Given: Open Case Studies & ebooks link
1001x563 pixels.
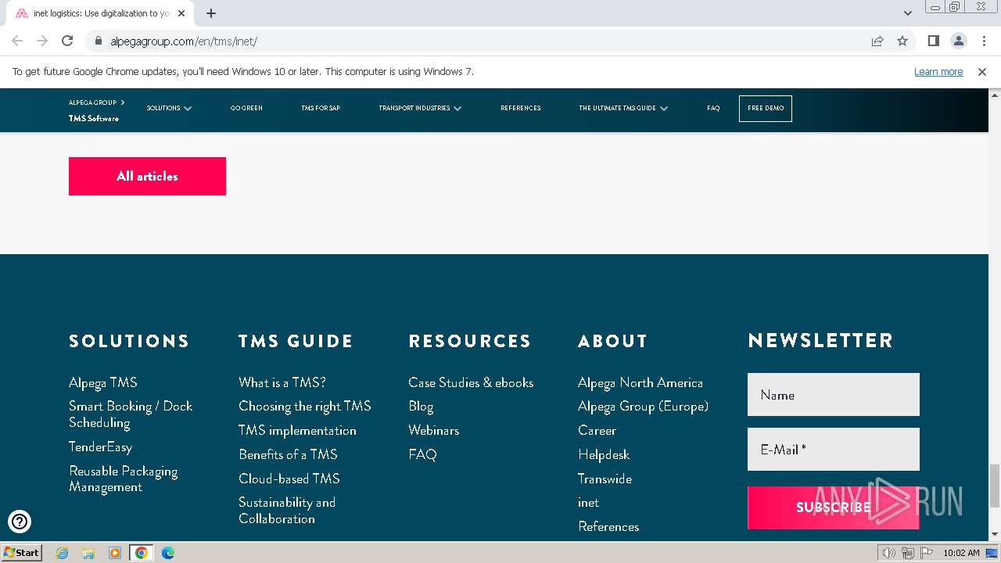Looking at the screenshot, I should click(471, 382).
